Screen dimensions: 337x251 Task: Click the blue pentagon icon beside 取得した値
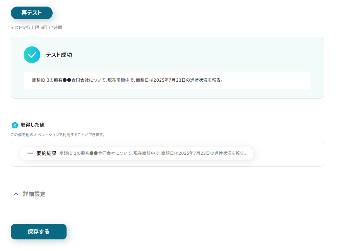(15, 125)
